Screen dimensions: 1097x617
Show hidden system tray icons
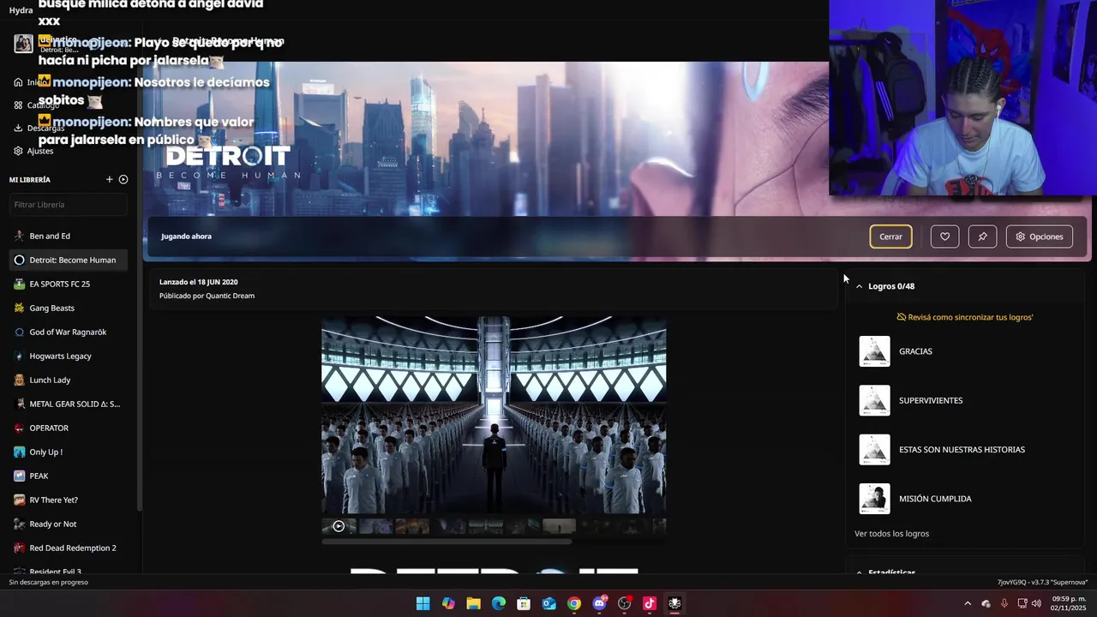click(x=968, y=603)
